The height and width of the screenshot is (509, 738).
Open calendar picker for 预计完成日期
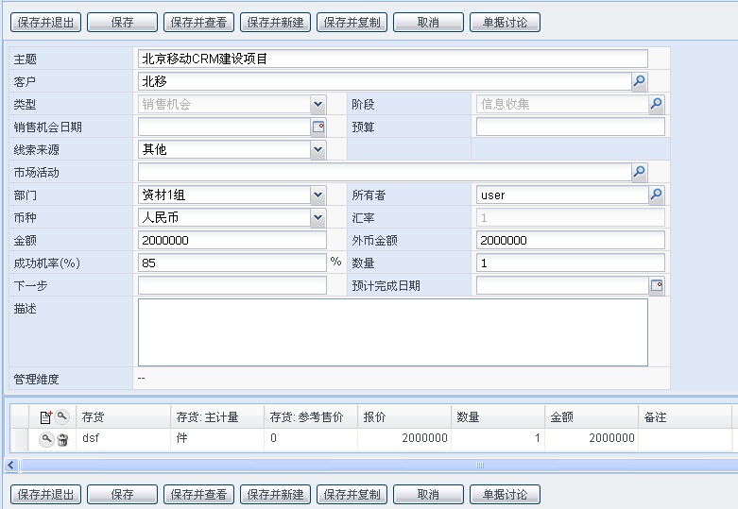coord(657,285)
